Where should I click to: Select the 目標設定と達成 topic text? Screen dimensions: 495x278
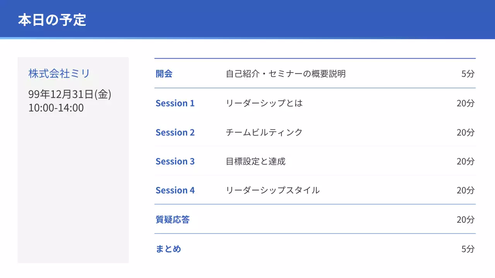(256, 161)
